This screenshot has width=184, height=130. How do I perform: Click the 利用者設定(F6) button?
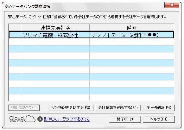[24, 108]
